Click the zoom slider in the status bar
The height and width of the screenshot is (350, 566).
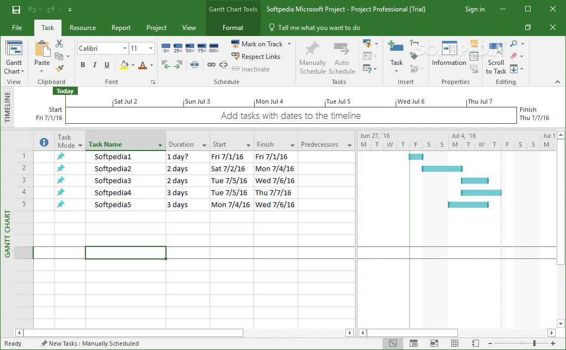coord(534,343)
